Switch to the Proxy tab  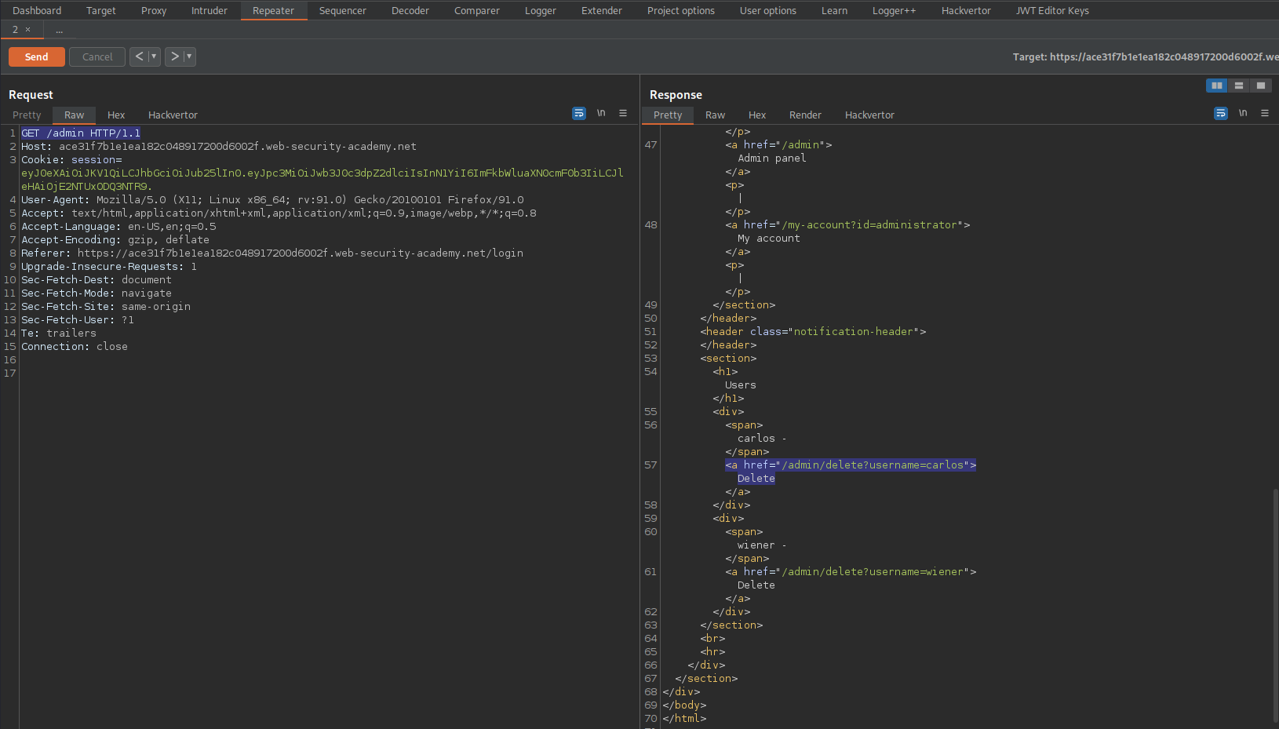point(154,10)
